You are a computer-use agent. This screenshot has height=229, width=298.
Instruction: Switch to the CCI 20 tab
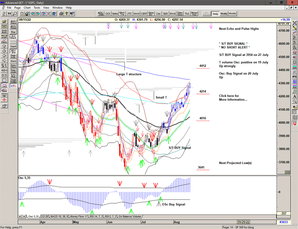[45, 217]
